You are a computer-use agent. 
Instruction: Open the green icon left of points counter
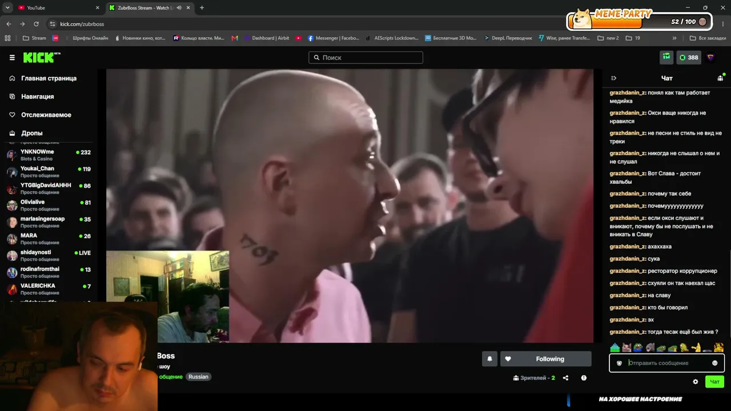click(666, 57)
